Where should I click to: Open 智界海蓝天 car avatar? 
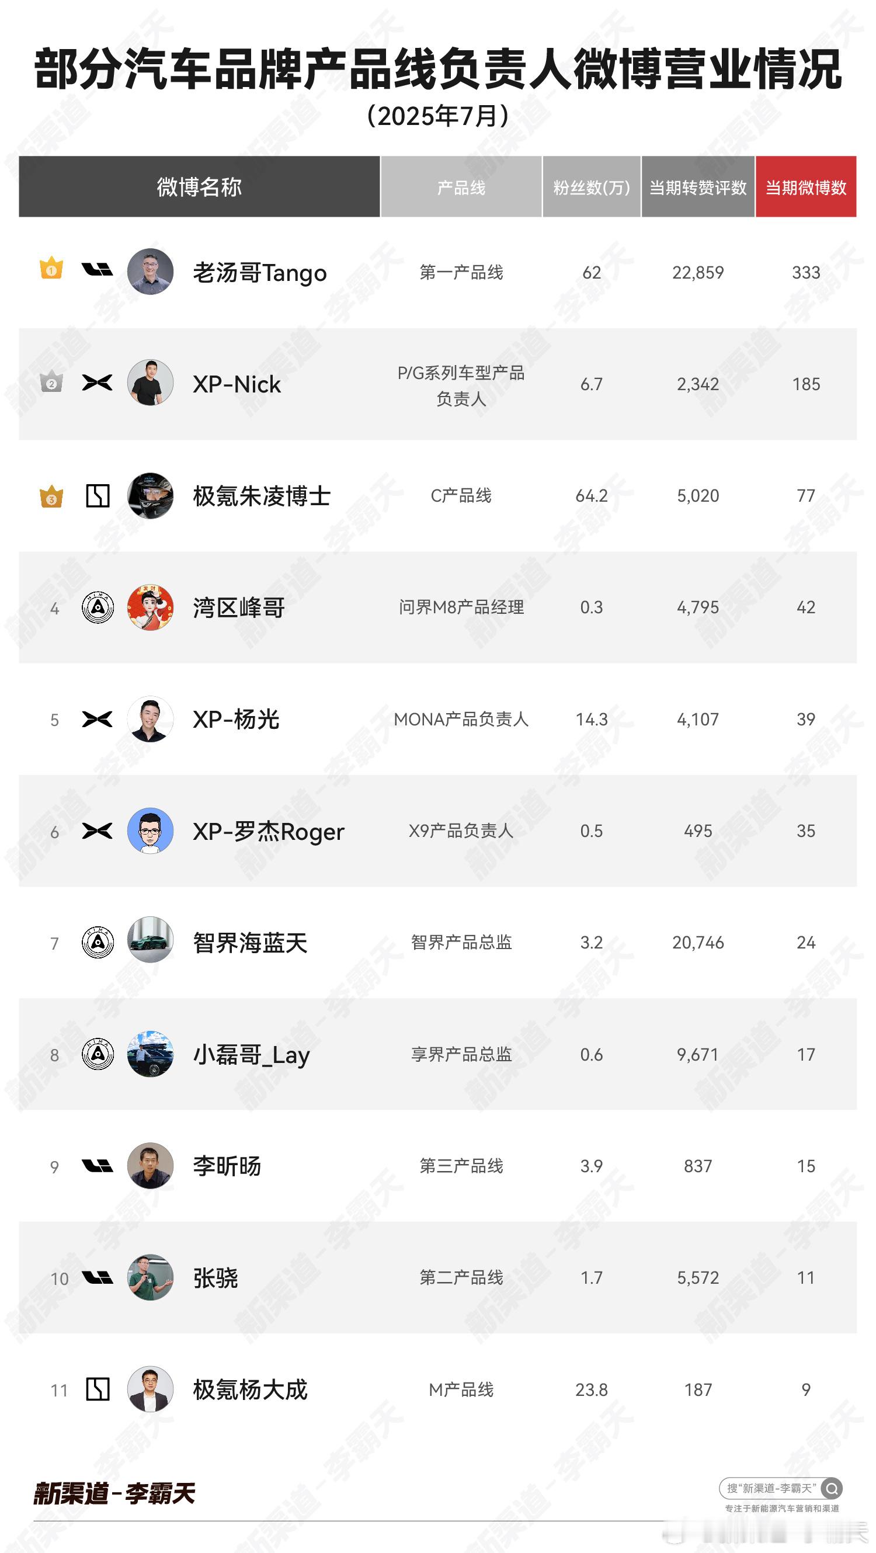pyautogui.click(x=151, y=942)
